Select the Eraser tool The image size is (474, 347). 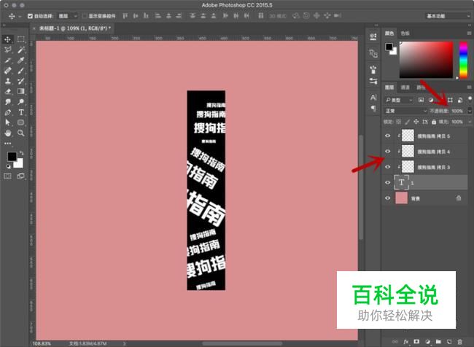pyautogui.click(x=7, y=91)
